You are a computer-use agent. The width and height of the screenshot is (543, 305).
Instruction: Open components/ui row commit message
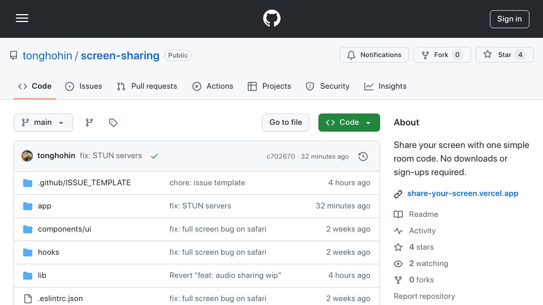[x=218, y=229]
